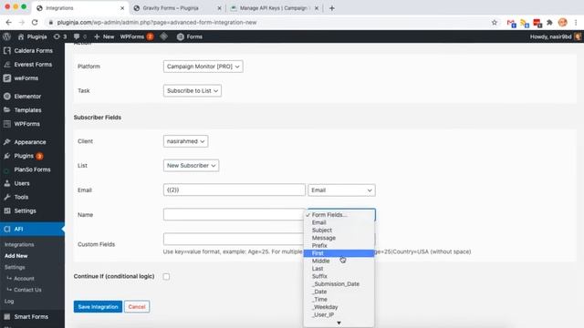Viewport: 584px width, 328px height.
Task: Choose Prefix from the dropdown list
Action: coord(339,245)
